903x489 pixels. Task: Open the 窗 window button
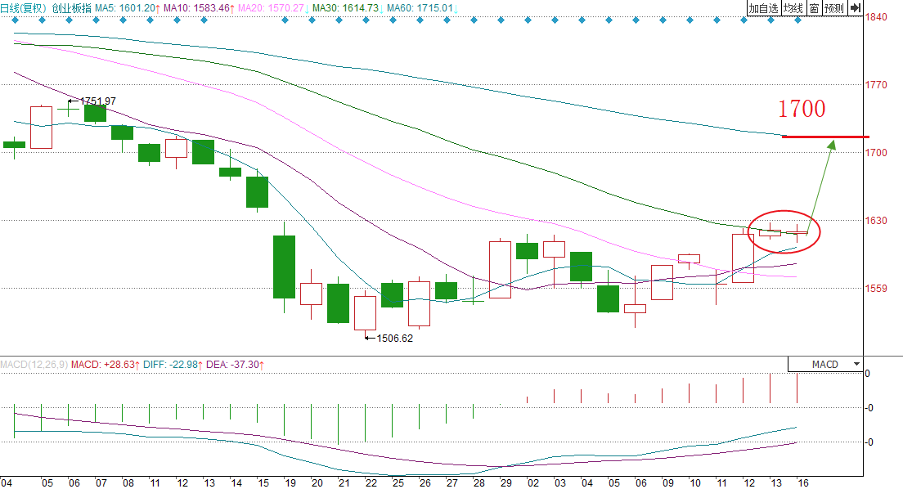[814, 8]
